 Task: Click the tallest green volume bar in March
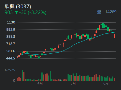[22, 75]
